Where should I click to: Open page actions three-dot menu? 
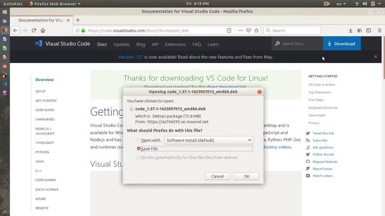click(x=241, y=31)
